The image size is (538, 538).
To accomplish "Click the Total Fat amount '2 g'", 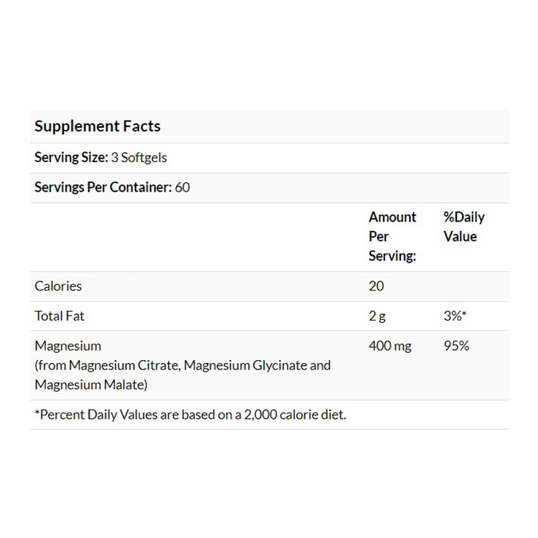I will pyautogui.click(x=378, y=316).
